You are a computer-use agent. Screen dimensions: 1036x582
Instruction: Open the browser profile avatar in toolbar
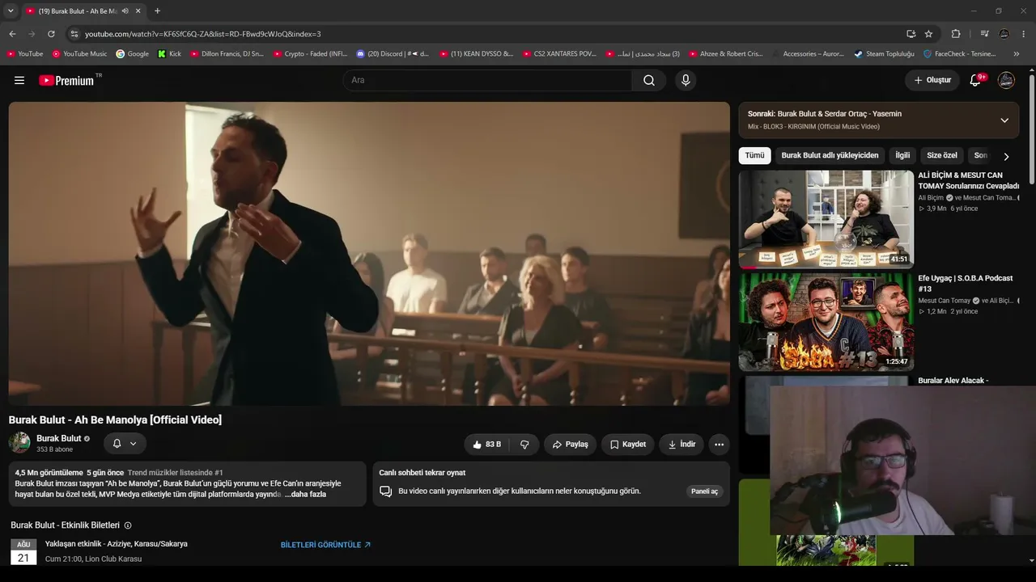pyautogui.click(x=1004, y=34)
